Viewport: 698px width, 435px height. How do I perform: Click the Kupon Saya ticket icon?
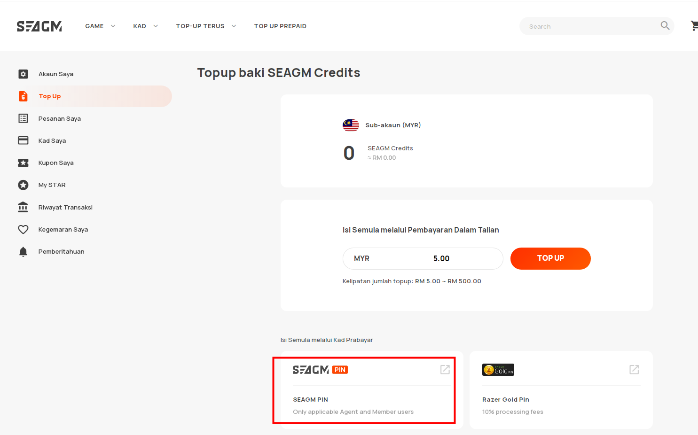click(x=23, y=163)
